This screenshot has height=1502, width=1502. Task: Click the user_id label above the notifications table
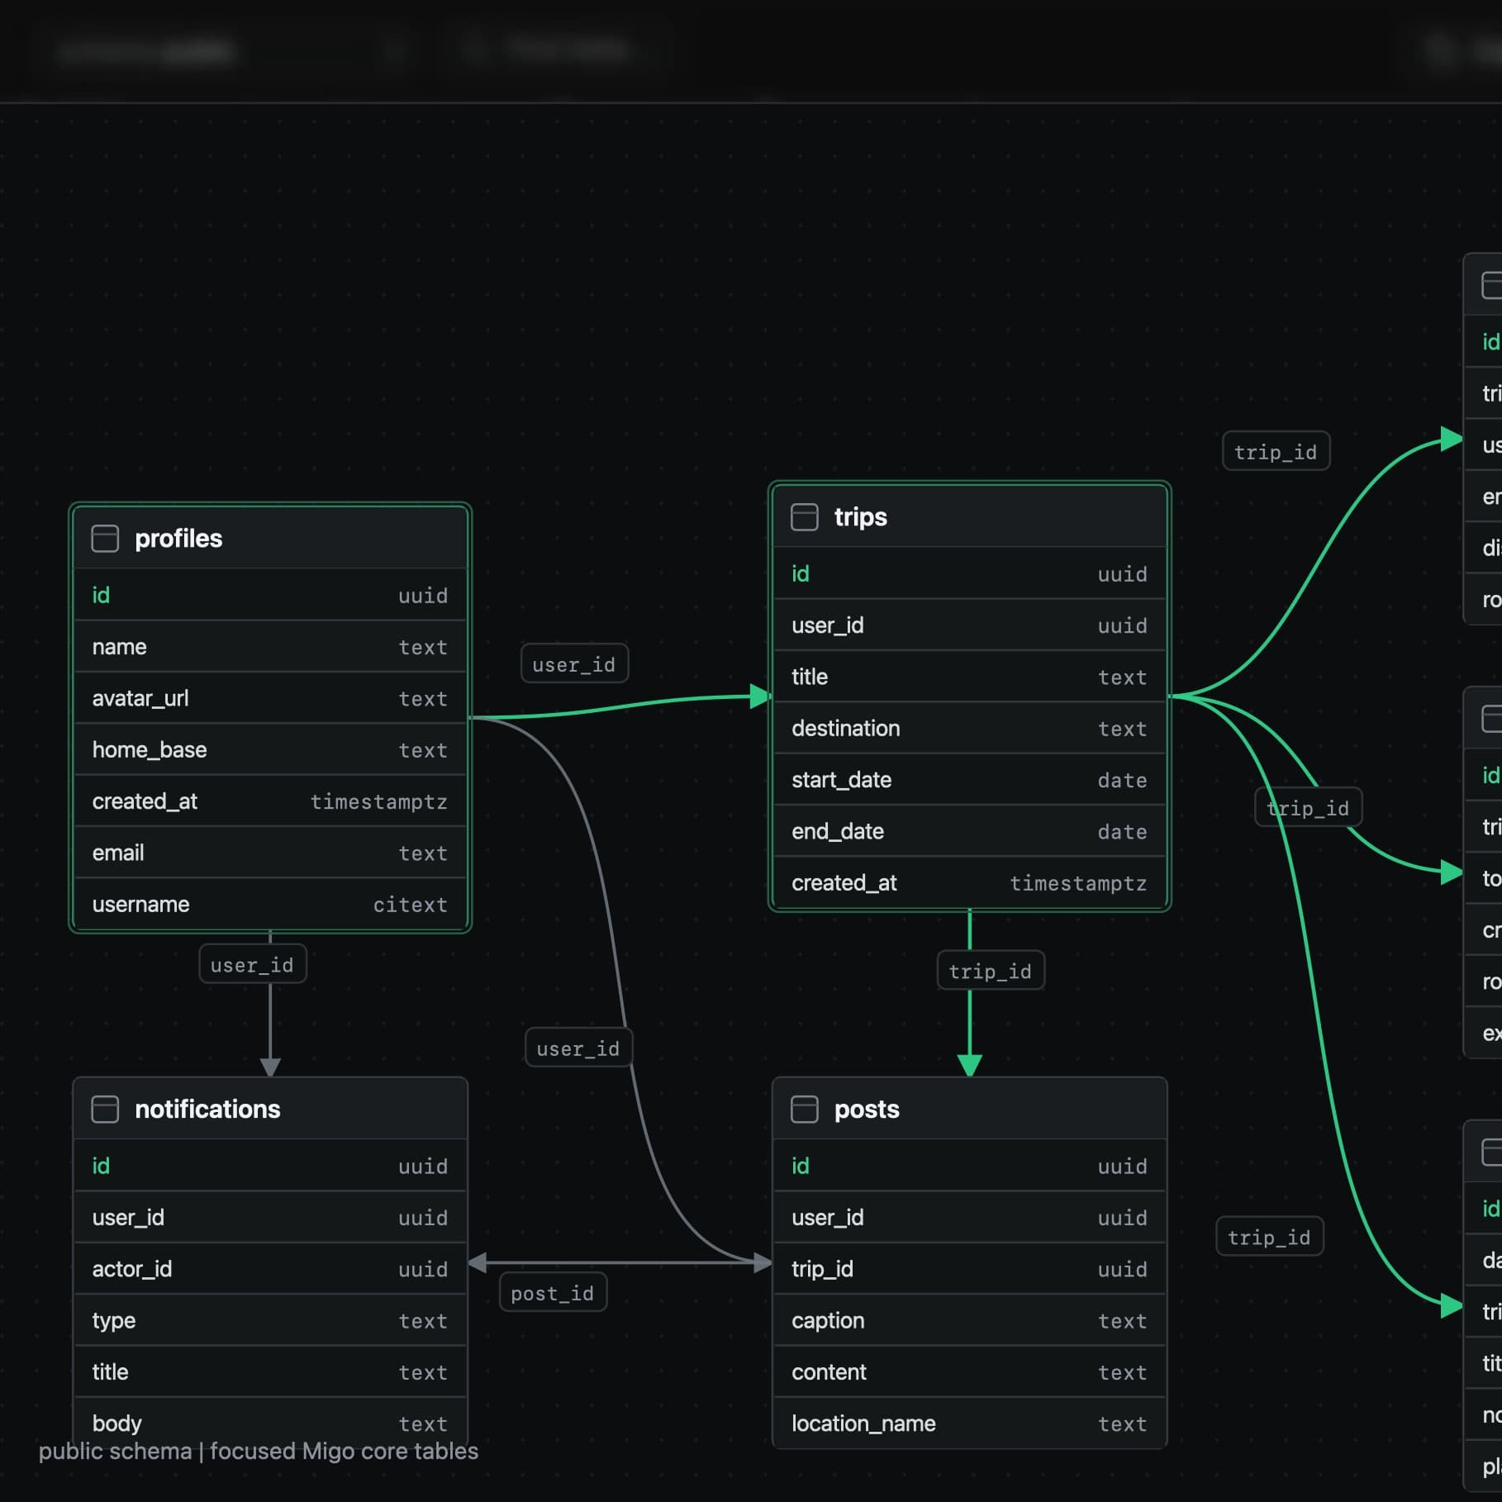click(x=253, y=964)
